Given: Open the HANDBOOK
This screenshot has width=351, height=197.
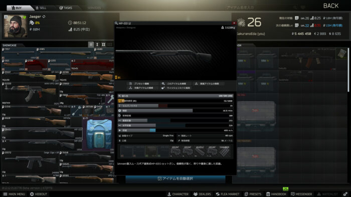Looking at the screenshot, I should point(276,194).
